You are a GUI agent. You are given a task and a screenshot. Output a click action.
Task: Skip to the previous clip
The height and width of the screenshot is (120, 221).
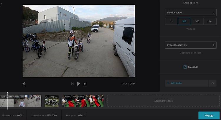(x=72, y=84)
